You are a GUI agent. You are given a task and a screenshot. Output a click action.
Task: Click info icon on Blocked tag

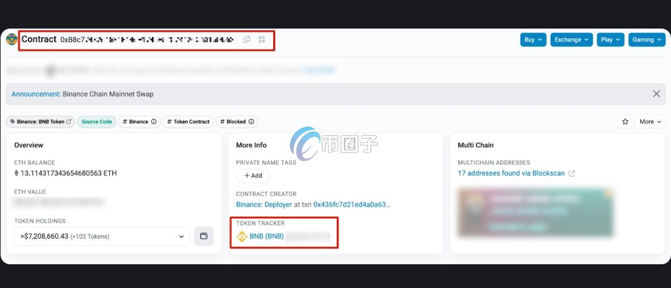click(x=251, y=122)
